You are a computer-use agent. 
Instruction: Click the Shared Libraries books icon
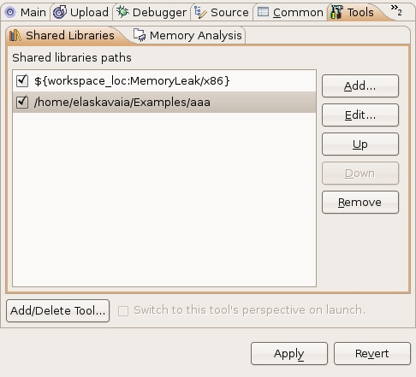[15, 35]
